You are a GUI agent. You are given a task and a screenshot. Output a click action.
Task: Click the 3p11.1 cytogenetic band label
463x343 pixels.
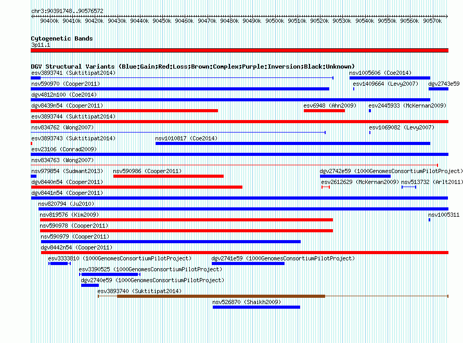coord(41,45)
